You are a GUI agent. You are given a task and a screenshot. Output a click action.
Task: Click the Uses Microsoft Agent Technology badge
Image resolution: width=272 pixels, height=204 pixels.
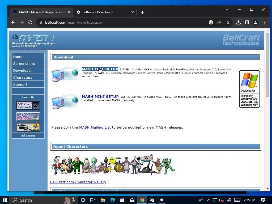click(28, 127)
